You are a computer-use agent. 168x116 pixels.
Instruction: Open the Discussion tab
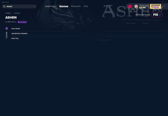pyautogui.click(x=131, y=23)
